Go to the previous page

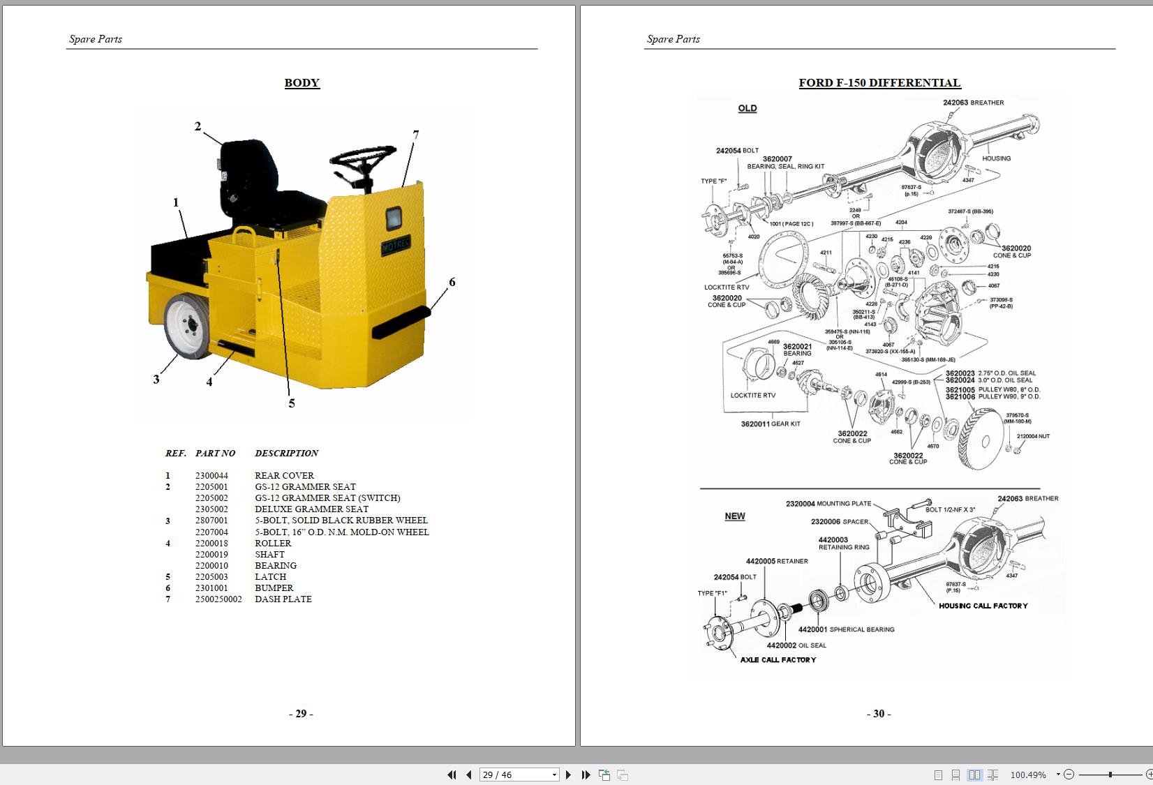[x=469, y=775]
